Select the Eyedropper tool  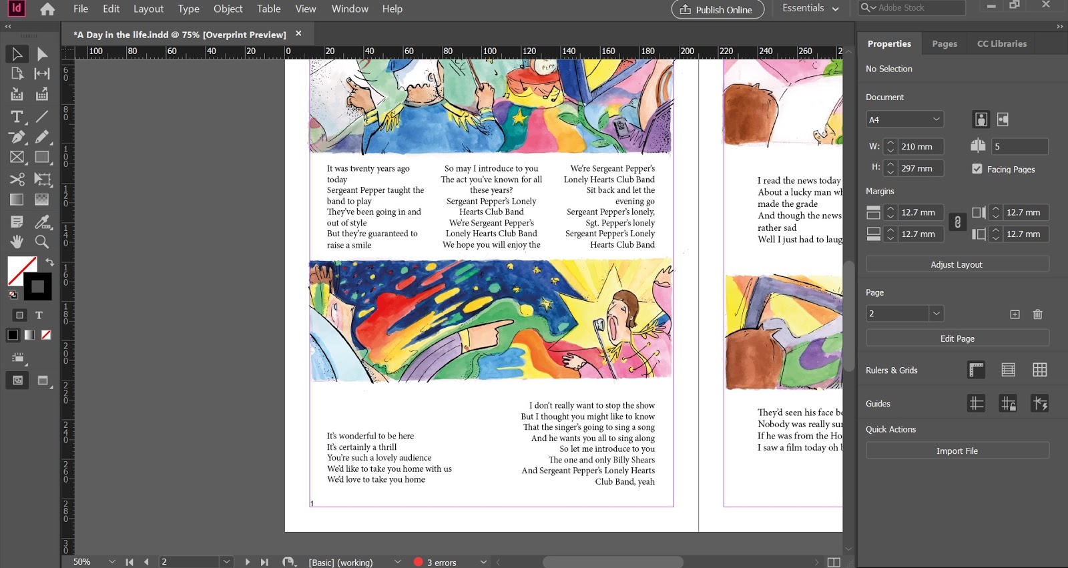point(42,222)
